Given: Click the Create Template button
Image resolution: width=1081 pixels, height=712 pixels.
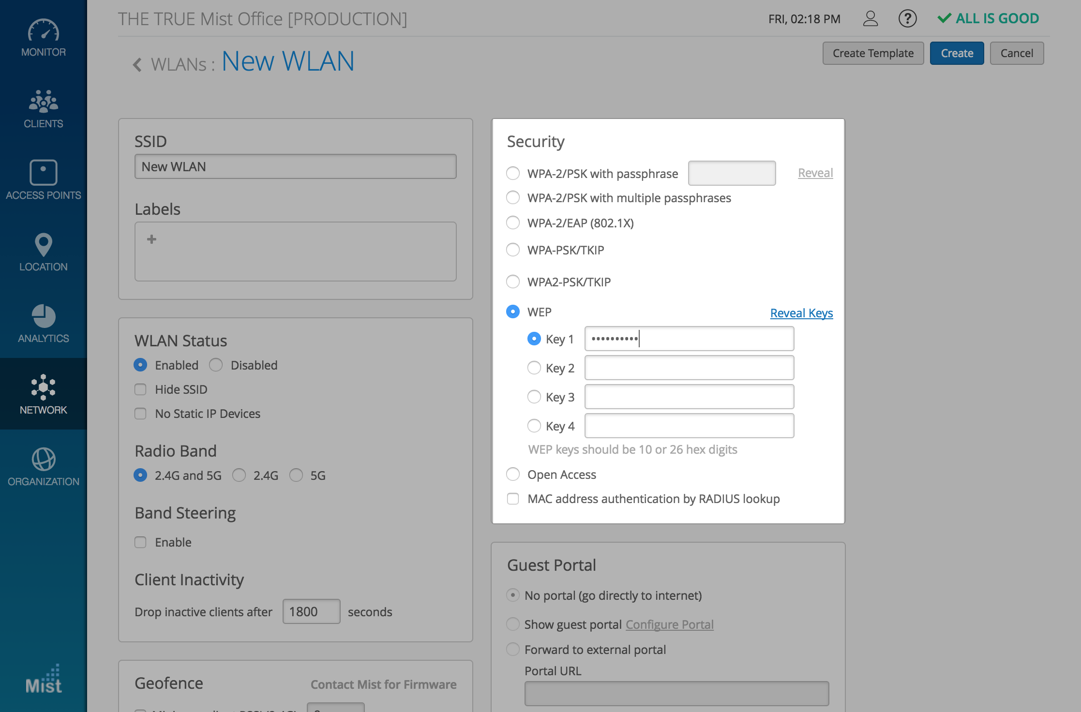Looking at the screenshot, I should pos(873,53).
